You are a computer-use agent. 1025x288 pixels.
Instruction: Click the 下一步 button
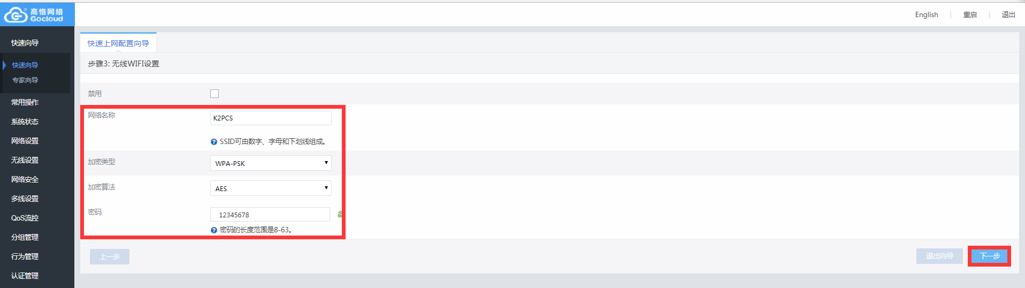pos(990,256)
